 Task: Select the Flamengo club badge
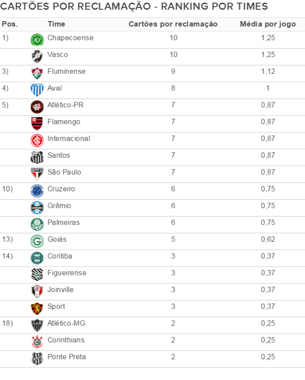point(37,123)
